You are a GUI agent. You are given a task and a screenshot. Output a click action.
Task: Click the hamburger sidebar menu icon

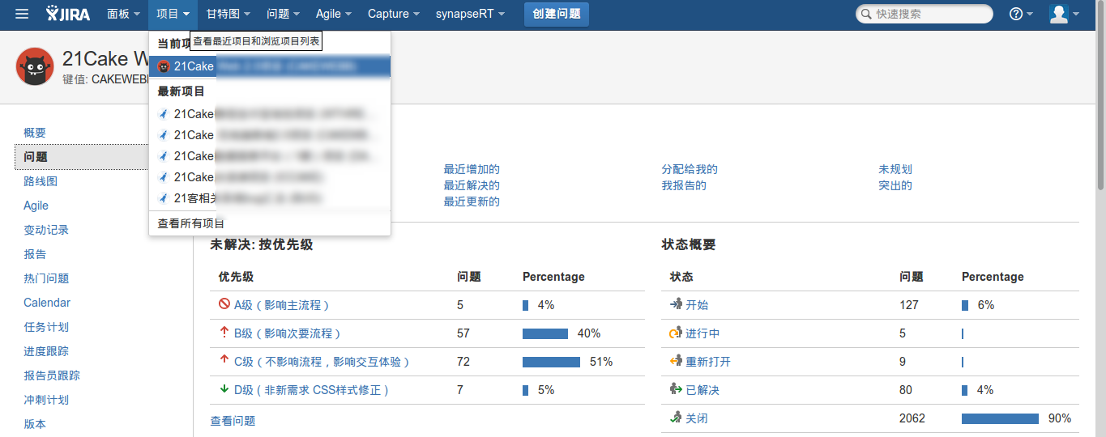click(x=22, y=14)
